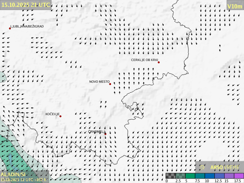Click the 15.10.2025 21 UTC timestamp
The height and width of the screenshot is (183, 244).
(x=25, y=5)
